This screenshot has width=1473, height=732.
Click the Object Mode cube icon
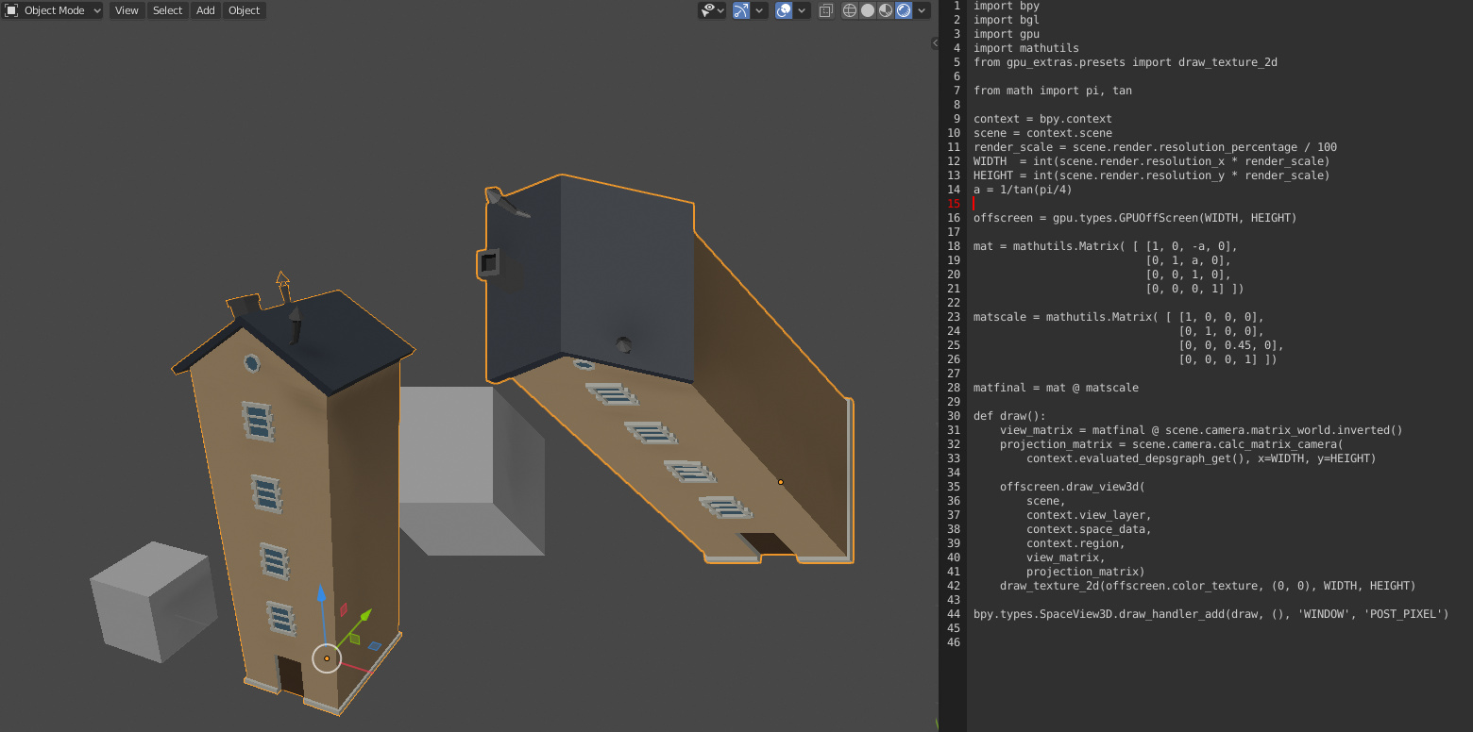(10, 10)
